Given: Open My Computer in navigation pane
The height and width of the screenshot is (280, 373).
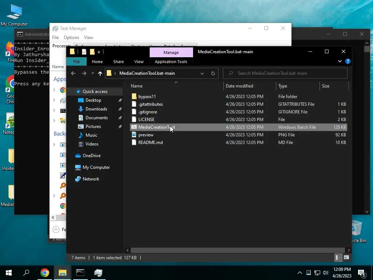Looking at the screenshot, I should pos(96,167).
